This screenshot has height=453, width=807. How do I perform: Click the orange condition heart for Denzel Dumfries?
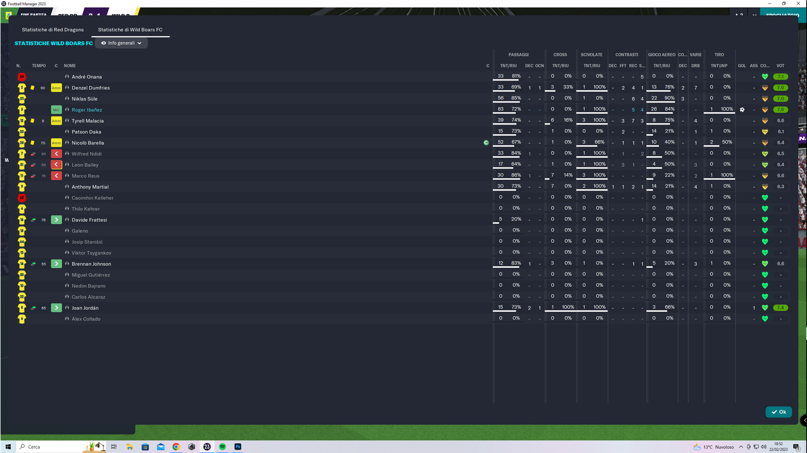click(765, 88)
